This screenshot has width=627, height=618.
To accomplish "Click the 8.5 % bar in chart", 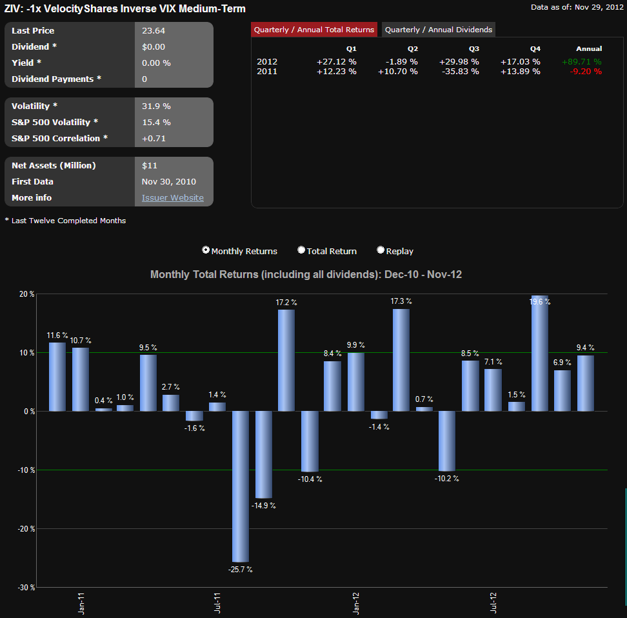I will point(470,386).
